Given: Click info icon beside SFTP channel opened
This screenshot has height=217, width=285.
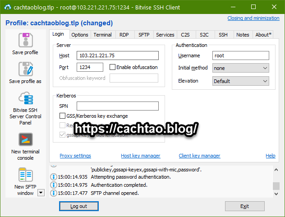Looking at the screenshot, I should pyautogui.click(x=53, y=193).
